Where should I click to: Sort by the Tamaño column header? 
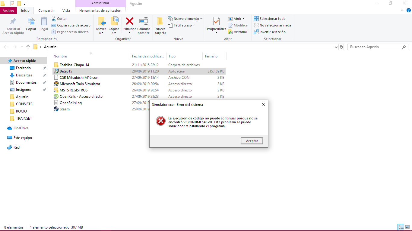pos(211,56)
